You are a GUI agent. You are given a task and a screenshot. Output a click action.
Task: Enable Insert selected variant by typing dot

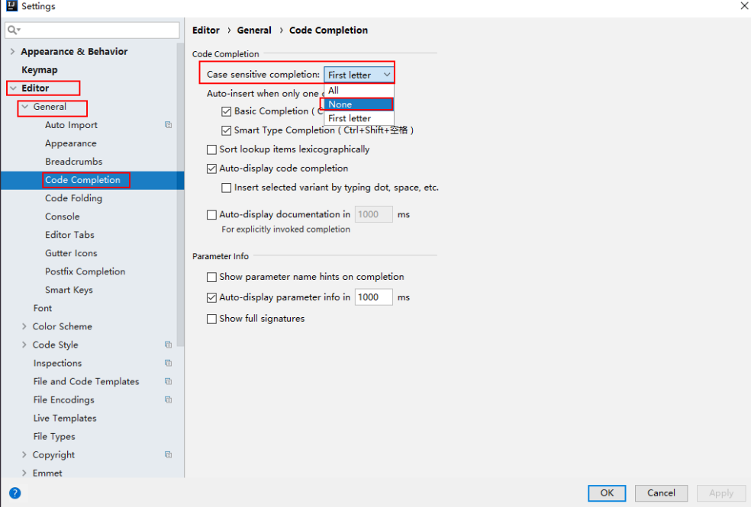(x=227, y=188)
